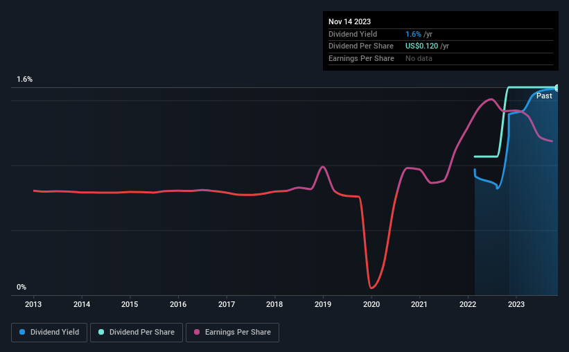This screenshot has width=569, height=352.
Task: Click the 2023 axis label
Action: (x=516, y=303)
